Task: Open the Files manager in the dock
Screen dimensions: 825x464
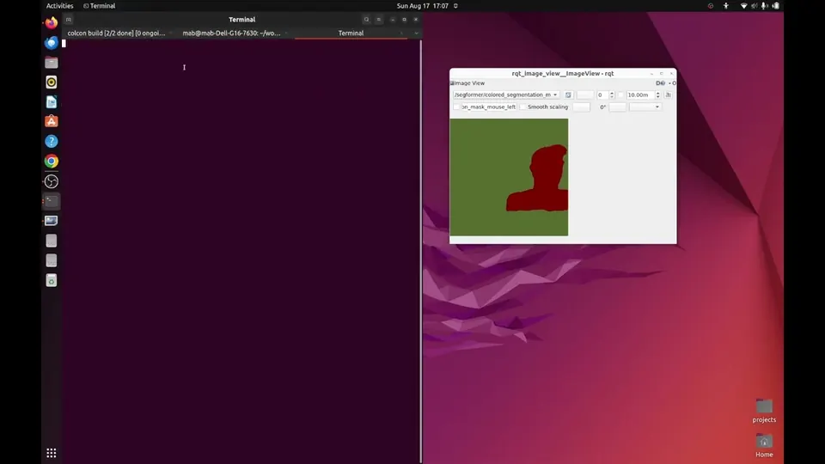Action: click(51, 63)
